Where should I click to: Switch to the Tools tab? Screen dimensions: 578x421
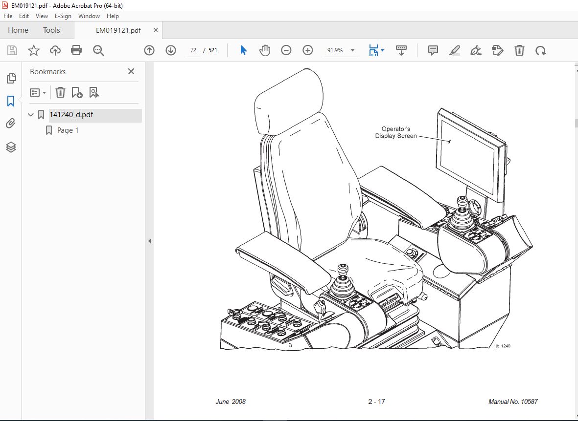51,30
